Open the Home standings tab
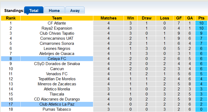The height and width of the screenshot is (112, 208). (54, 11)
